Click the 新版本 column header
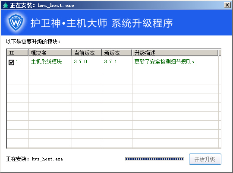Viewport: 233px width, 173px height. click(x=117, y=53)
